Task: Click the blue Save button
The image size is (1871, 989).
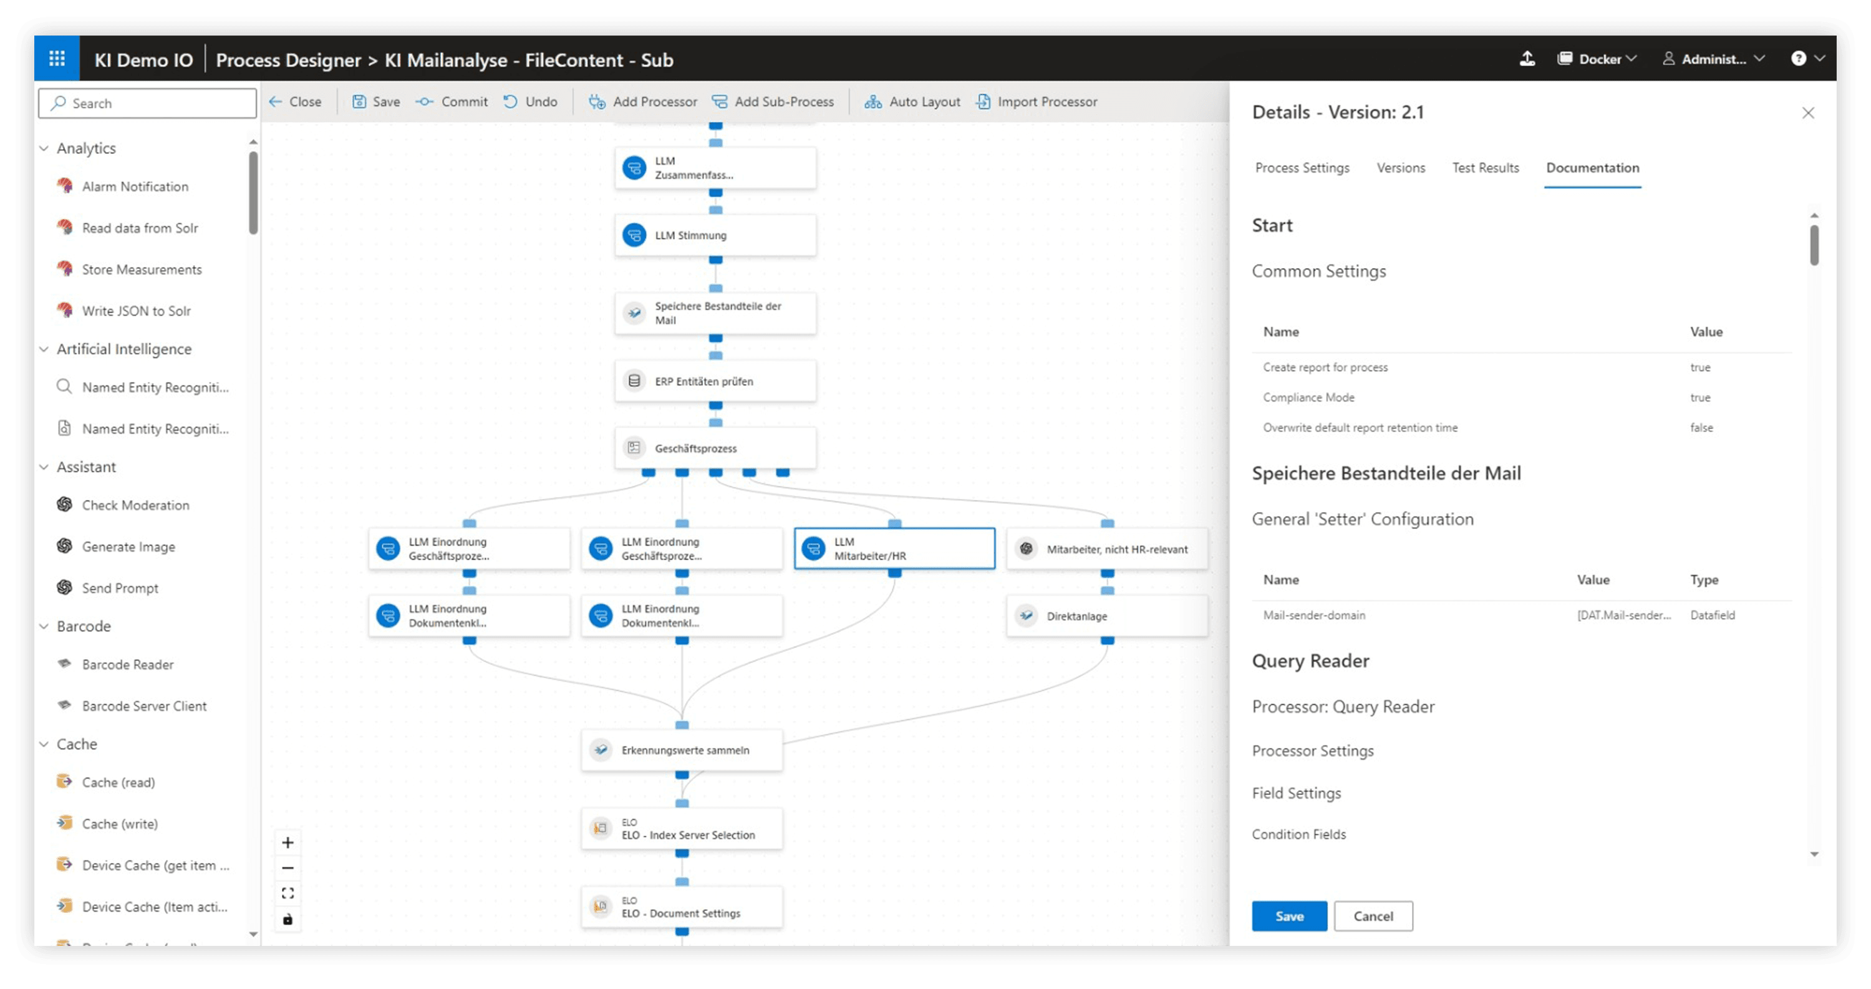Action: (x=1288, y=915)
